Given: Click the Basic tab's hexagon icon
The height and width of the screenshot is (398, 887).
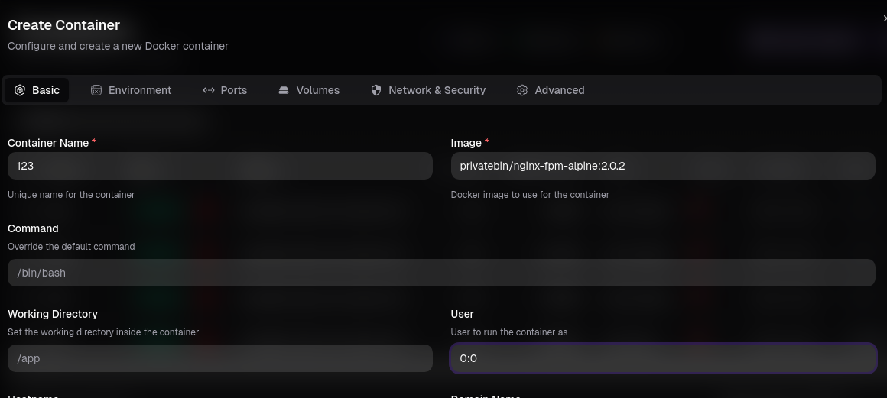Looking at the screenshot, I should pyautogui.click(x=20, y=90).
